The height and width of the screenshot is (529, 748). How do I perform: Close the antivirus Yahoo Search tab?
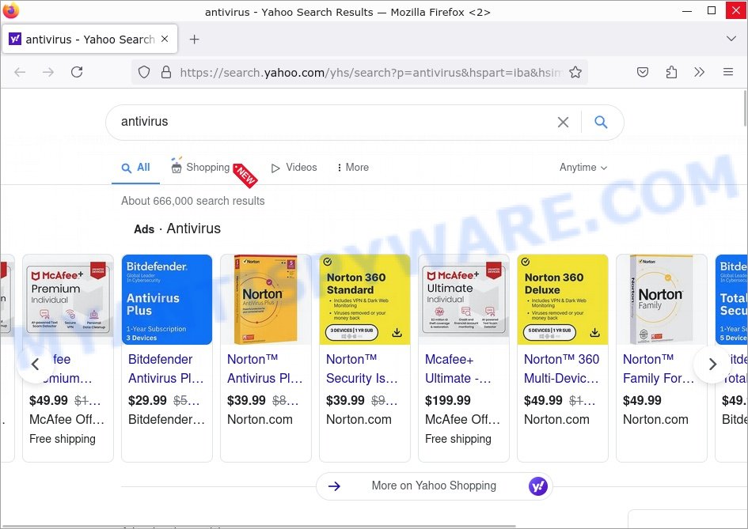[x=165, y=39]
